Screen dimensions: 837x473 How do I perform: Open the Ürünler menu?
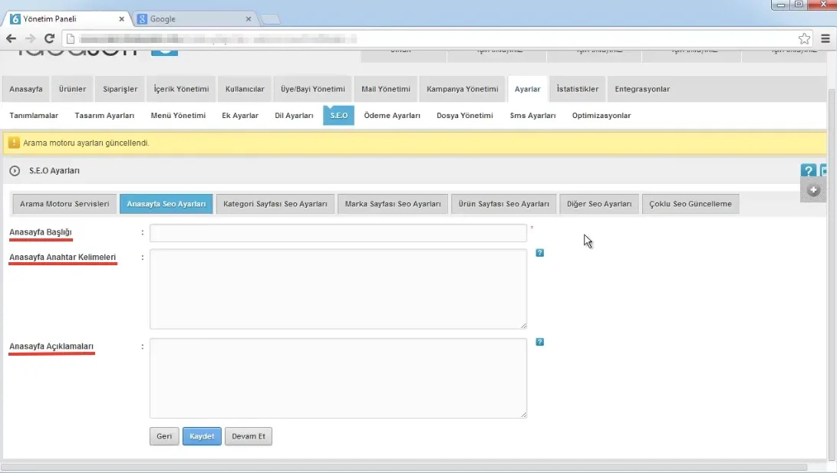coord(72,89)
